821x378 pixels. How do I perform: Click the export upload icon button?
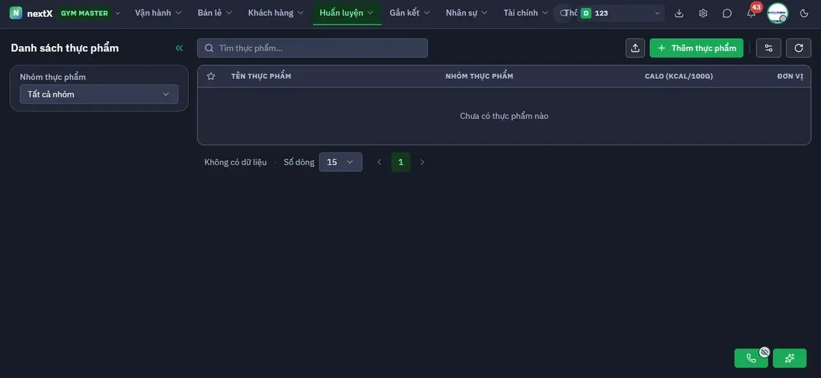635,48
